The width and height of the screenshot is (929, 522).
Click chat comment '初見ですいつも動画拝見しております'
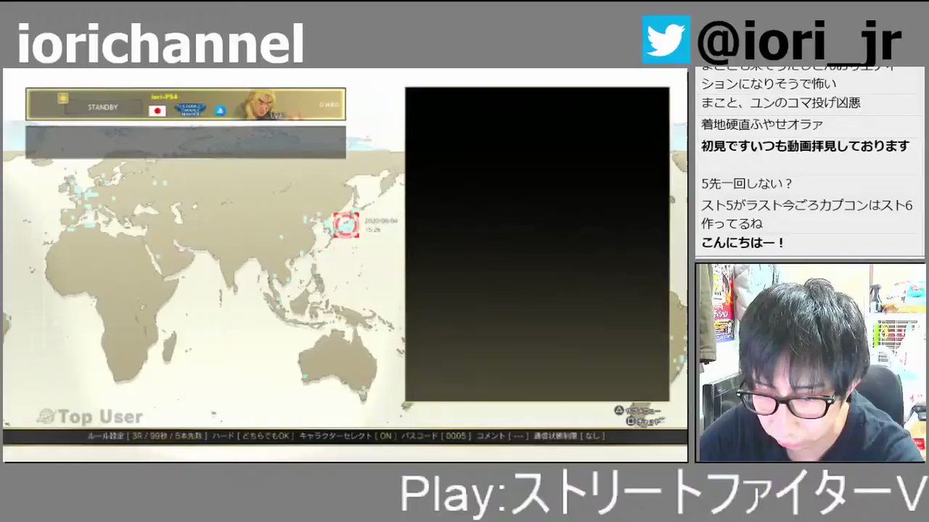[x=805, y=146]
